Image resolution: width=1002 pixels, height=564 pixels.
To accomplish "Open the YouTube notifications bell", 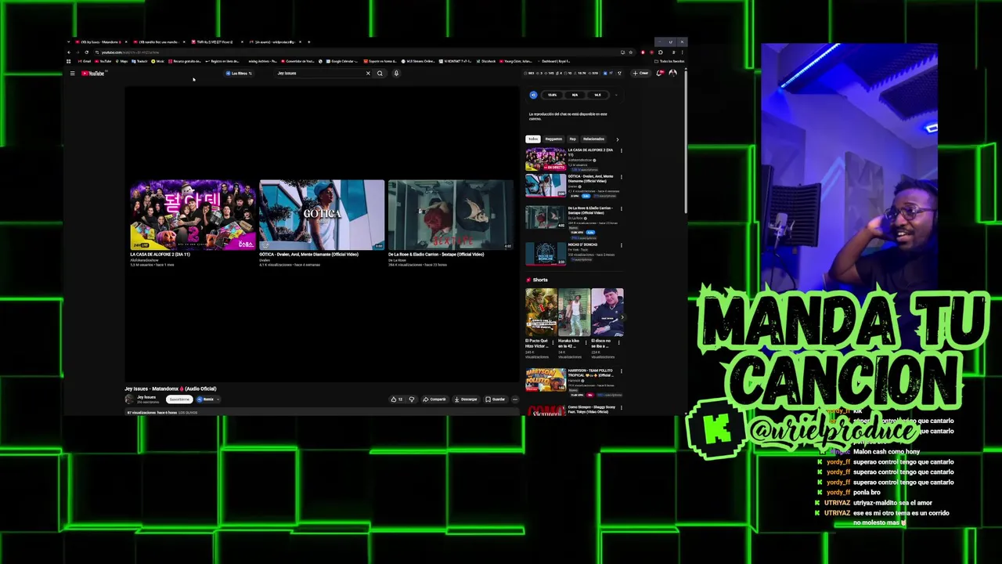I will (660, 73).
